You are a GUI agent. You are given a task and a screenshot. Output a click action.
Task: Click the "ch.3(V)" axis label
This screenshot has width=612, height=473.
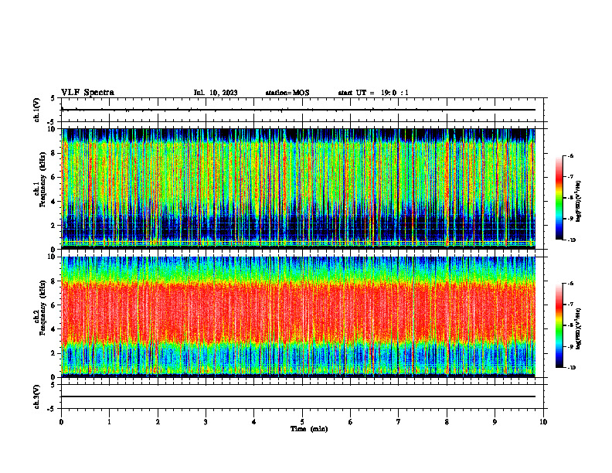[x=36, y=396]
